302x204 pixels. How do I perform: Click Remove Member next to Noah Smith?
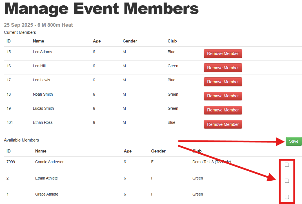click(x=223, y=96)
